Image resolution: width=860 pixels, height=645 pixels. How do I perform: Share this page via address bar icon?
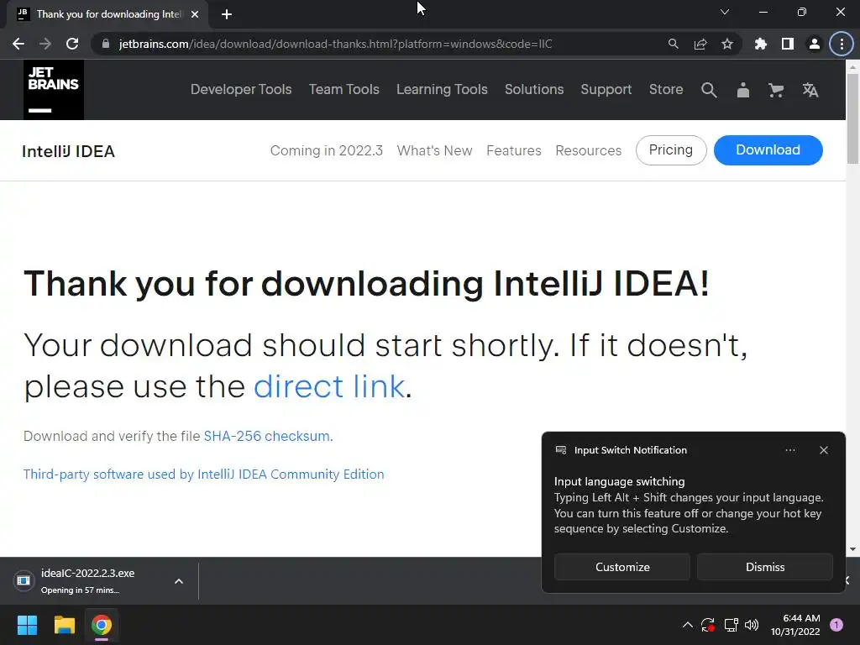pyautogui.click(x=700, y=44)
